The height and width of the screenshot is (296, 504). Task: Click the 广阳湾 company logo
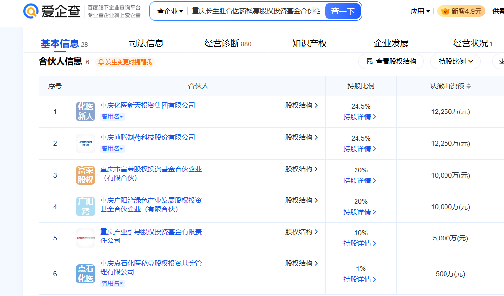86,207
